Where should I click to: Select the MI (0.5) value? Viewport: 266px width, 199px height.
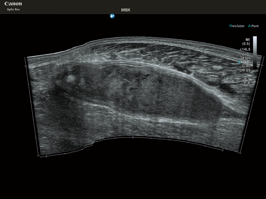[x=246, y=42]
